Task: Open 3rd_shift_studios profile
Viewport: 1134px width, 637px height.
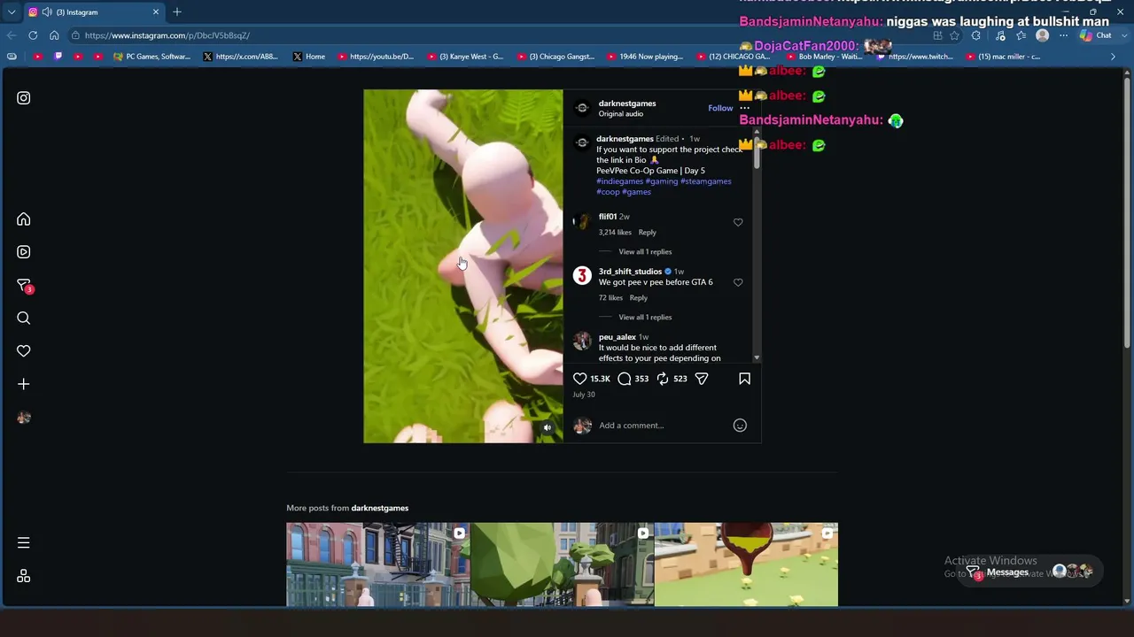Action: (630, 272)
